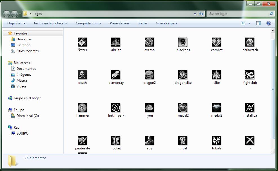Open Sitios recientes in the sidebar

click(x=28, y=51)
